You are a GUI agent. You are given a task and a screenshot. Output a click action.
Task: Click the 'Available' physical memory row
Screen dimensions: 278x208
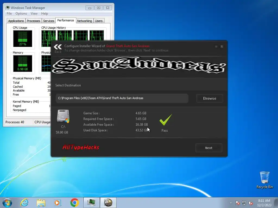[31, 90]
